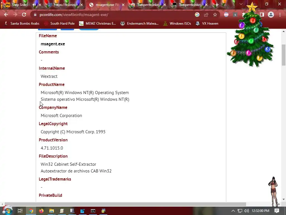Open the volume speaker tray icon
The width and height of the screenshot is (286, 215).
(x=246, y=211)
